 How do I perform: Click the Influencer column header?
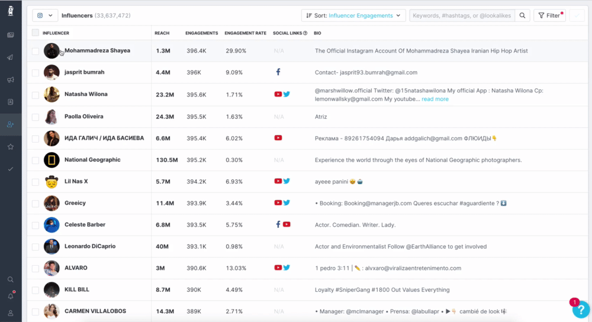[x=56, y=33]
